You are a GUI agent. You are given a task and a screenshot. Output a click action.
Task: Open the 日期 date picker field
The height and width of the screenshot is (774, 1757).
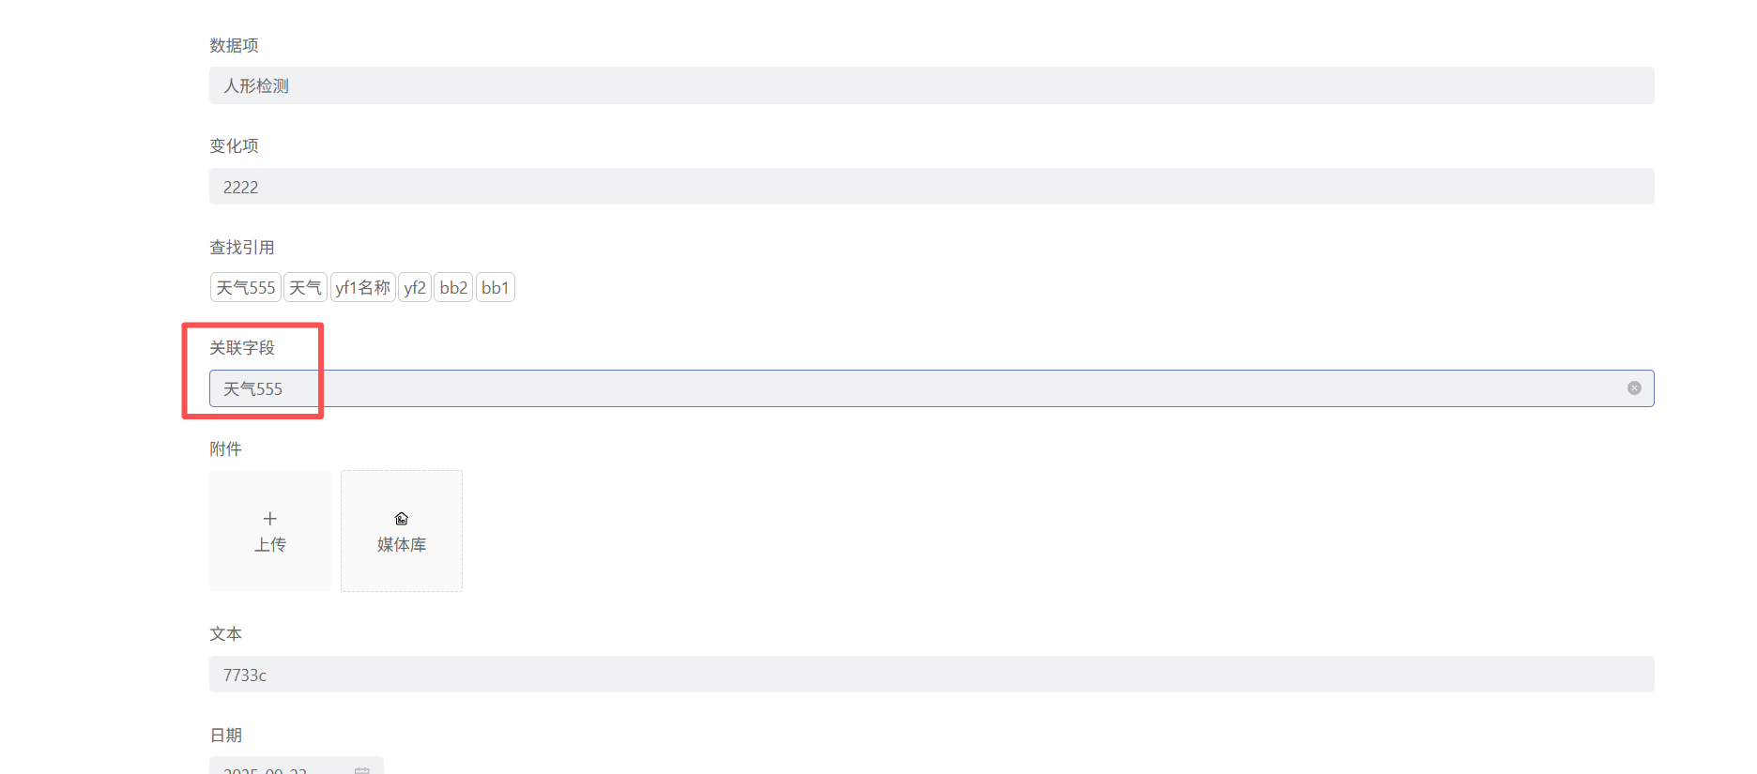point(282,767)
